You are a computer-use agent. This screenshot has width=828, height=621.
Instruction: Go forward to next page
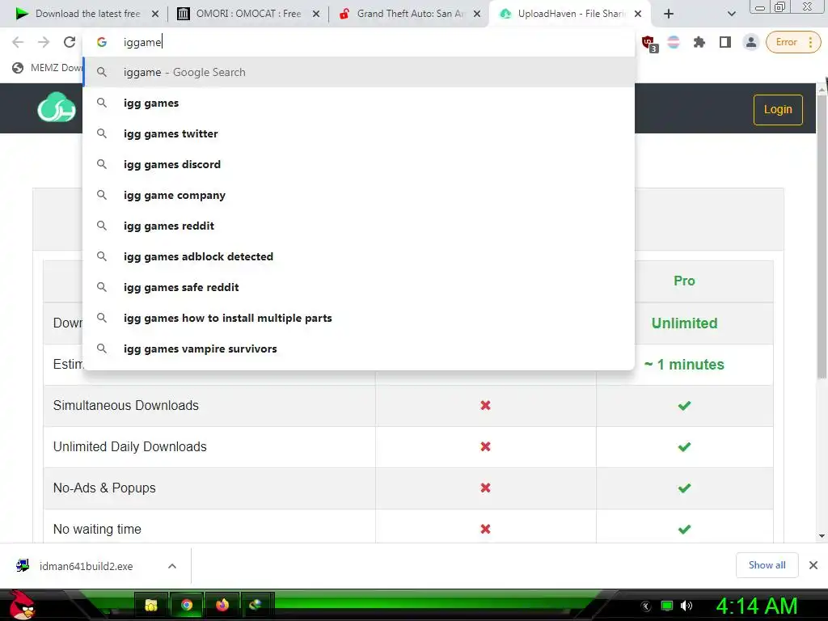[44, 42]
